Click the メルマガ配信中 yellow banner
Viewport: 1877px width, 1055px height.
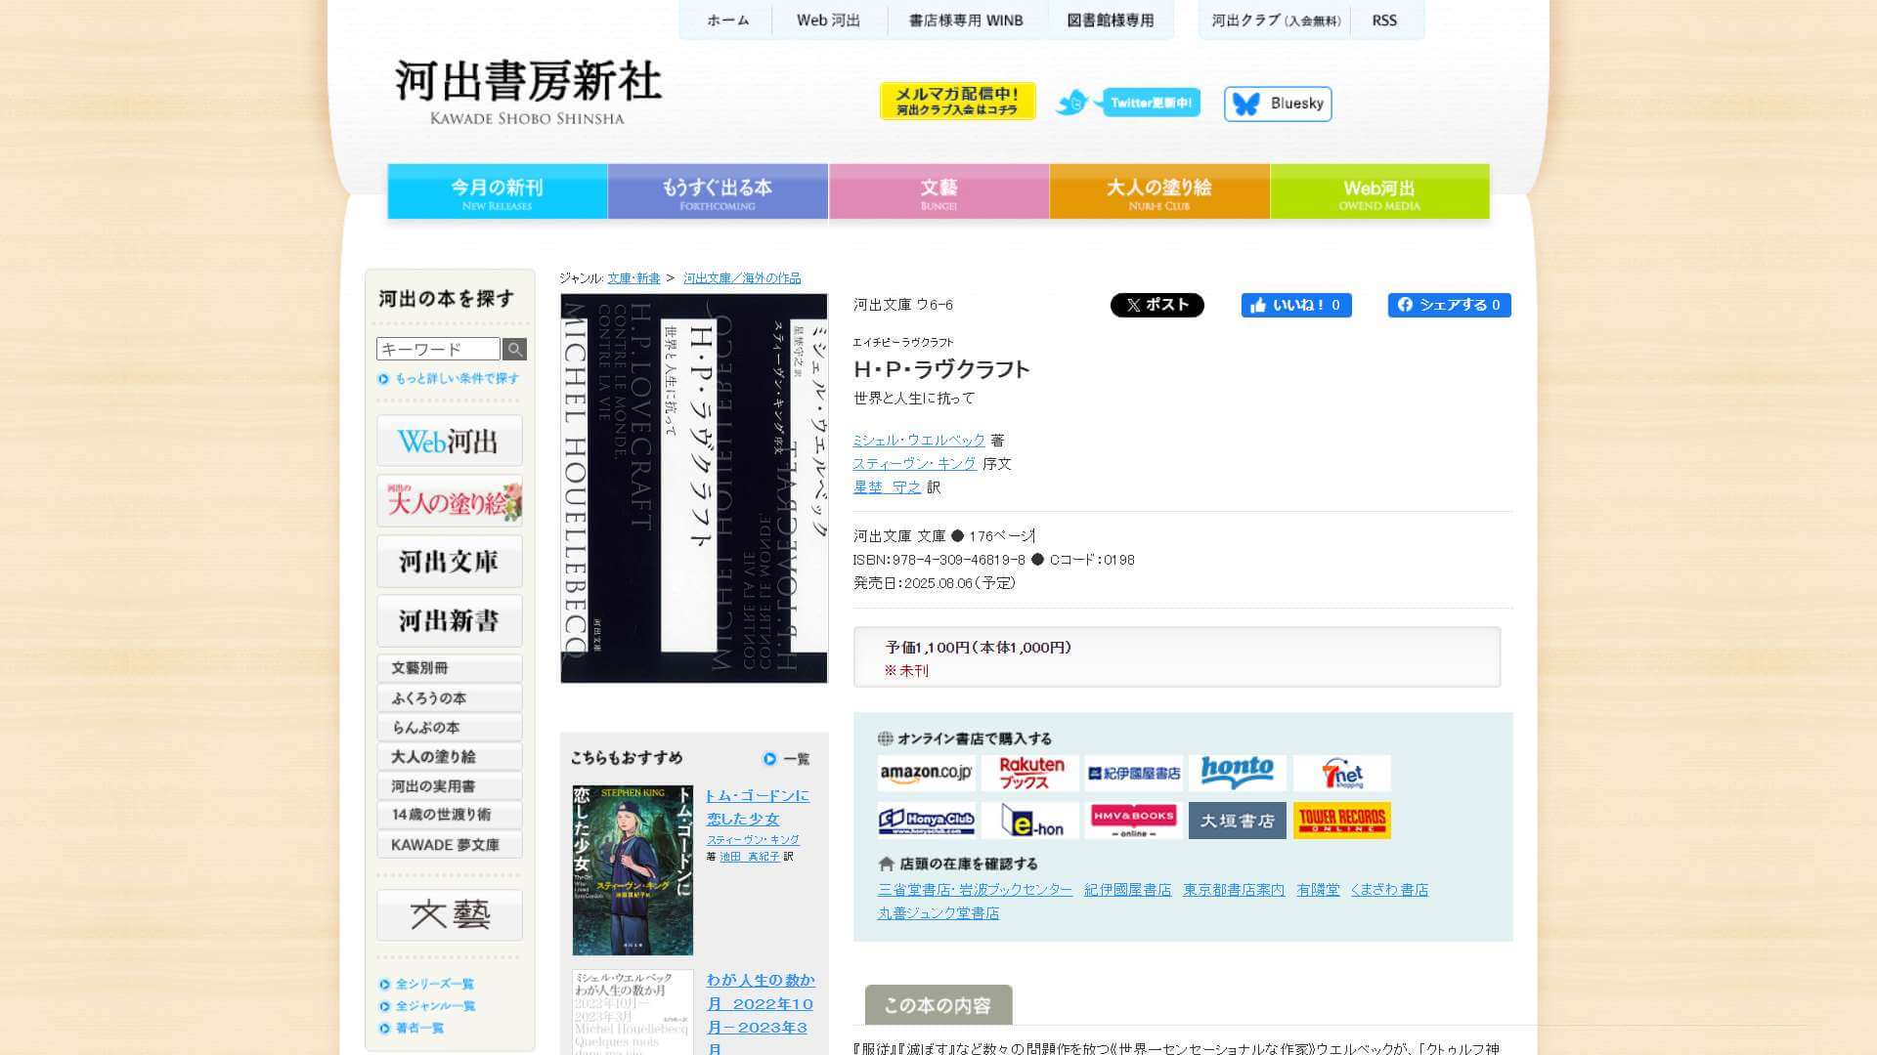[x=957, y=101]
